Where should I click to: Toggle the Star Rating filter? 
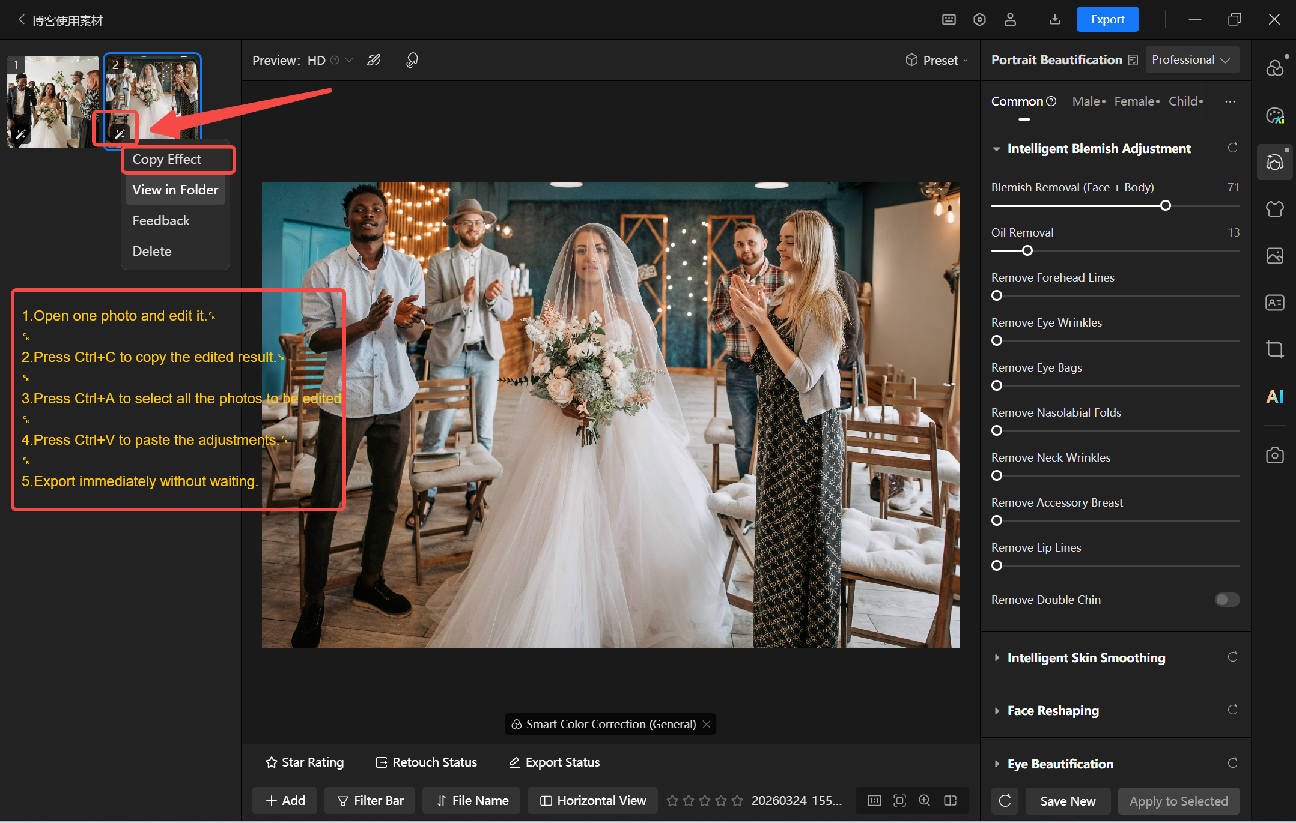(305, 762)
